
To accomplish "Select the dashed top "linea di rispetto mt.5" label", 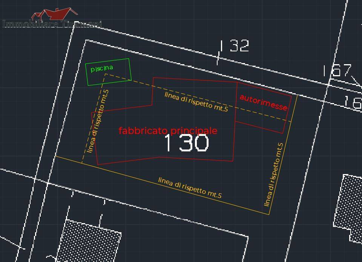I will click(x=196, y=102).
